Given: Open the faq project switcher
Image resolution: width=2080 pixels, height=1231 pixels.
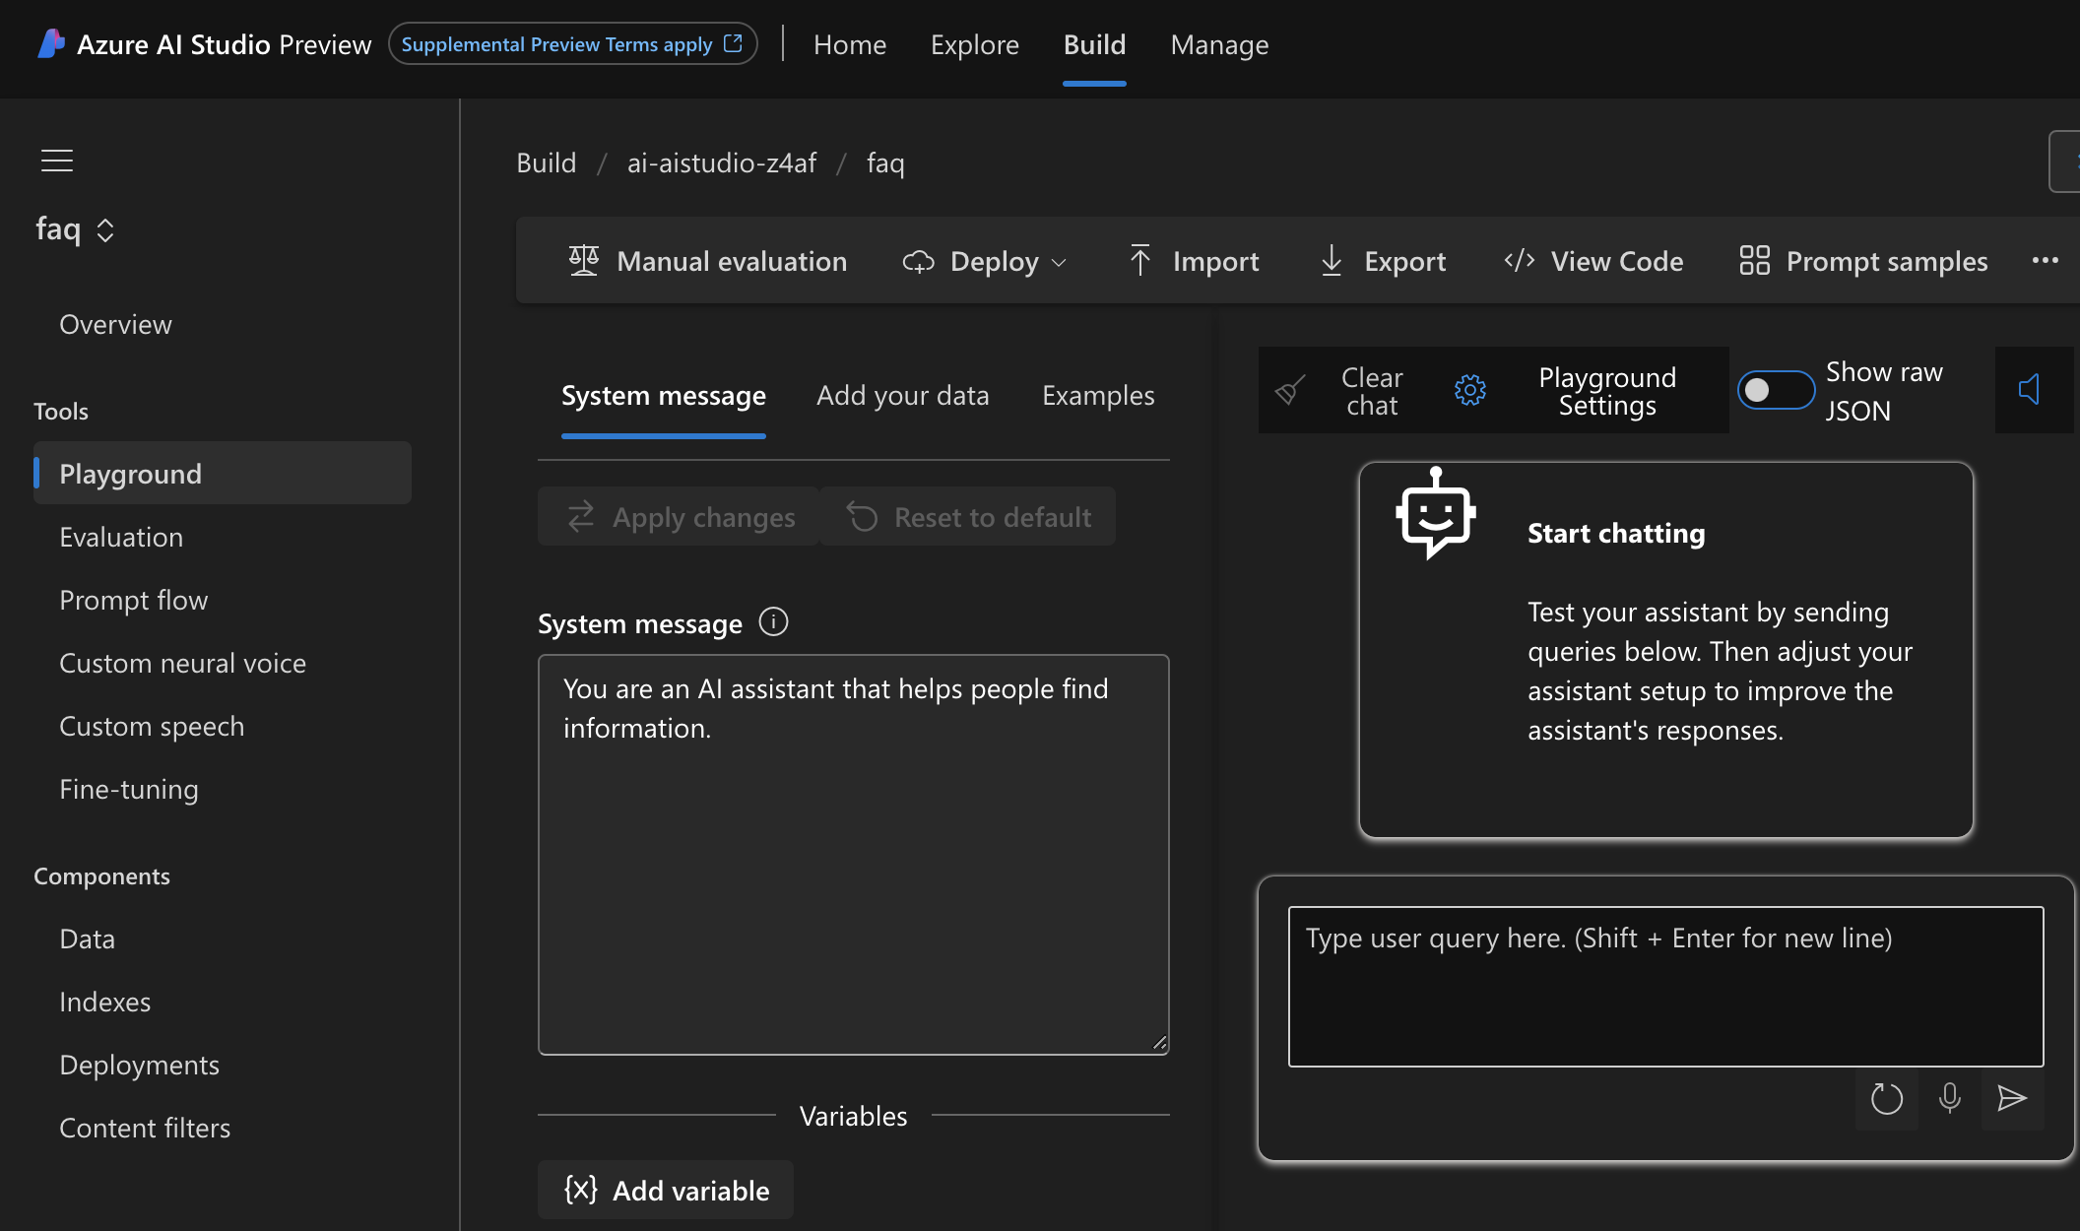Looking at the screenshot, I should point(76,229).
